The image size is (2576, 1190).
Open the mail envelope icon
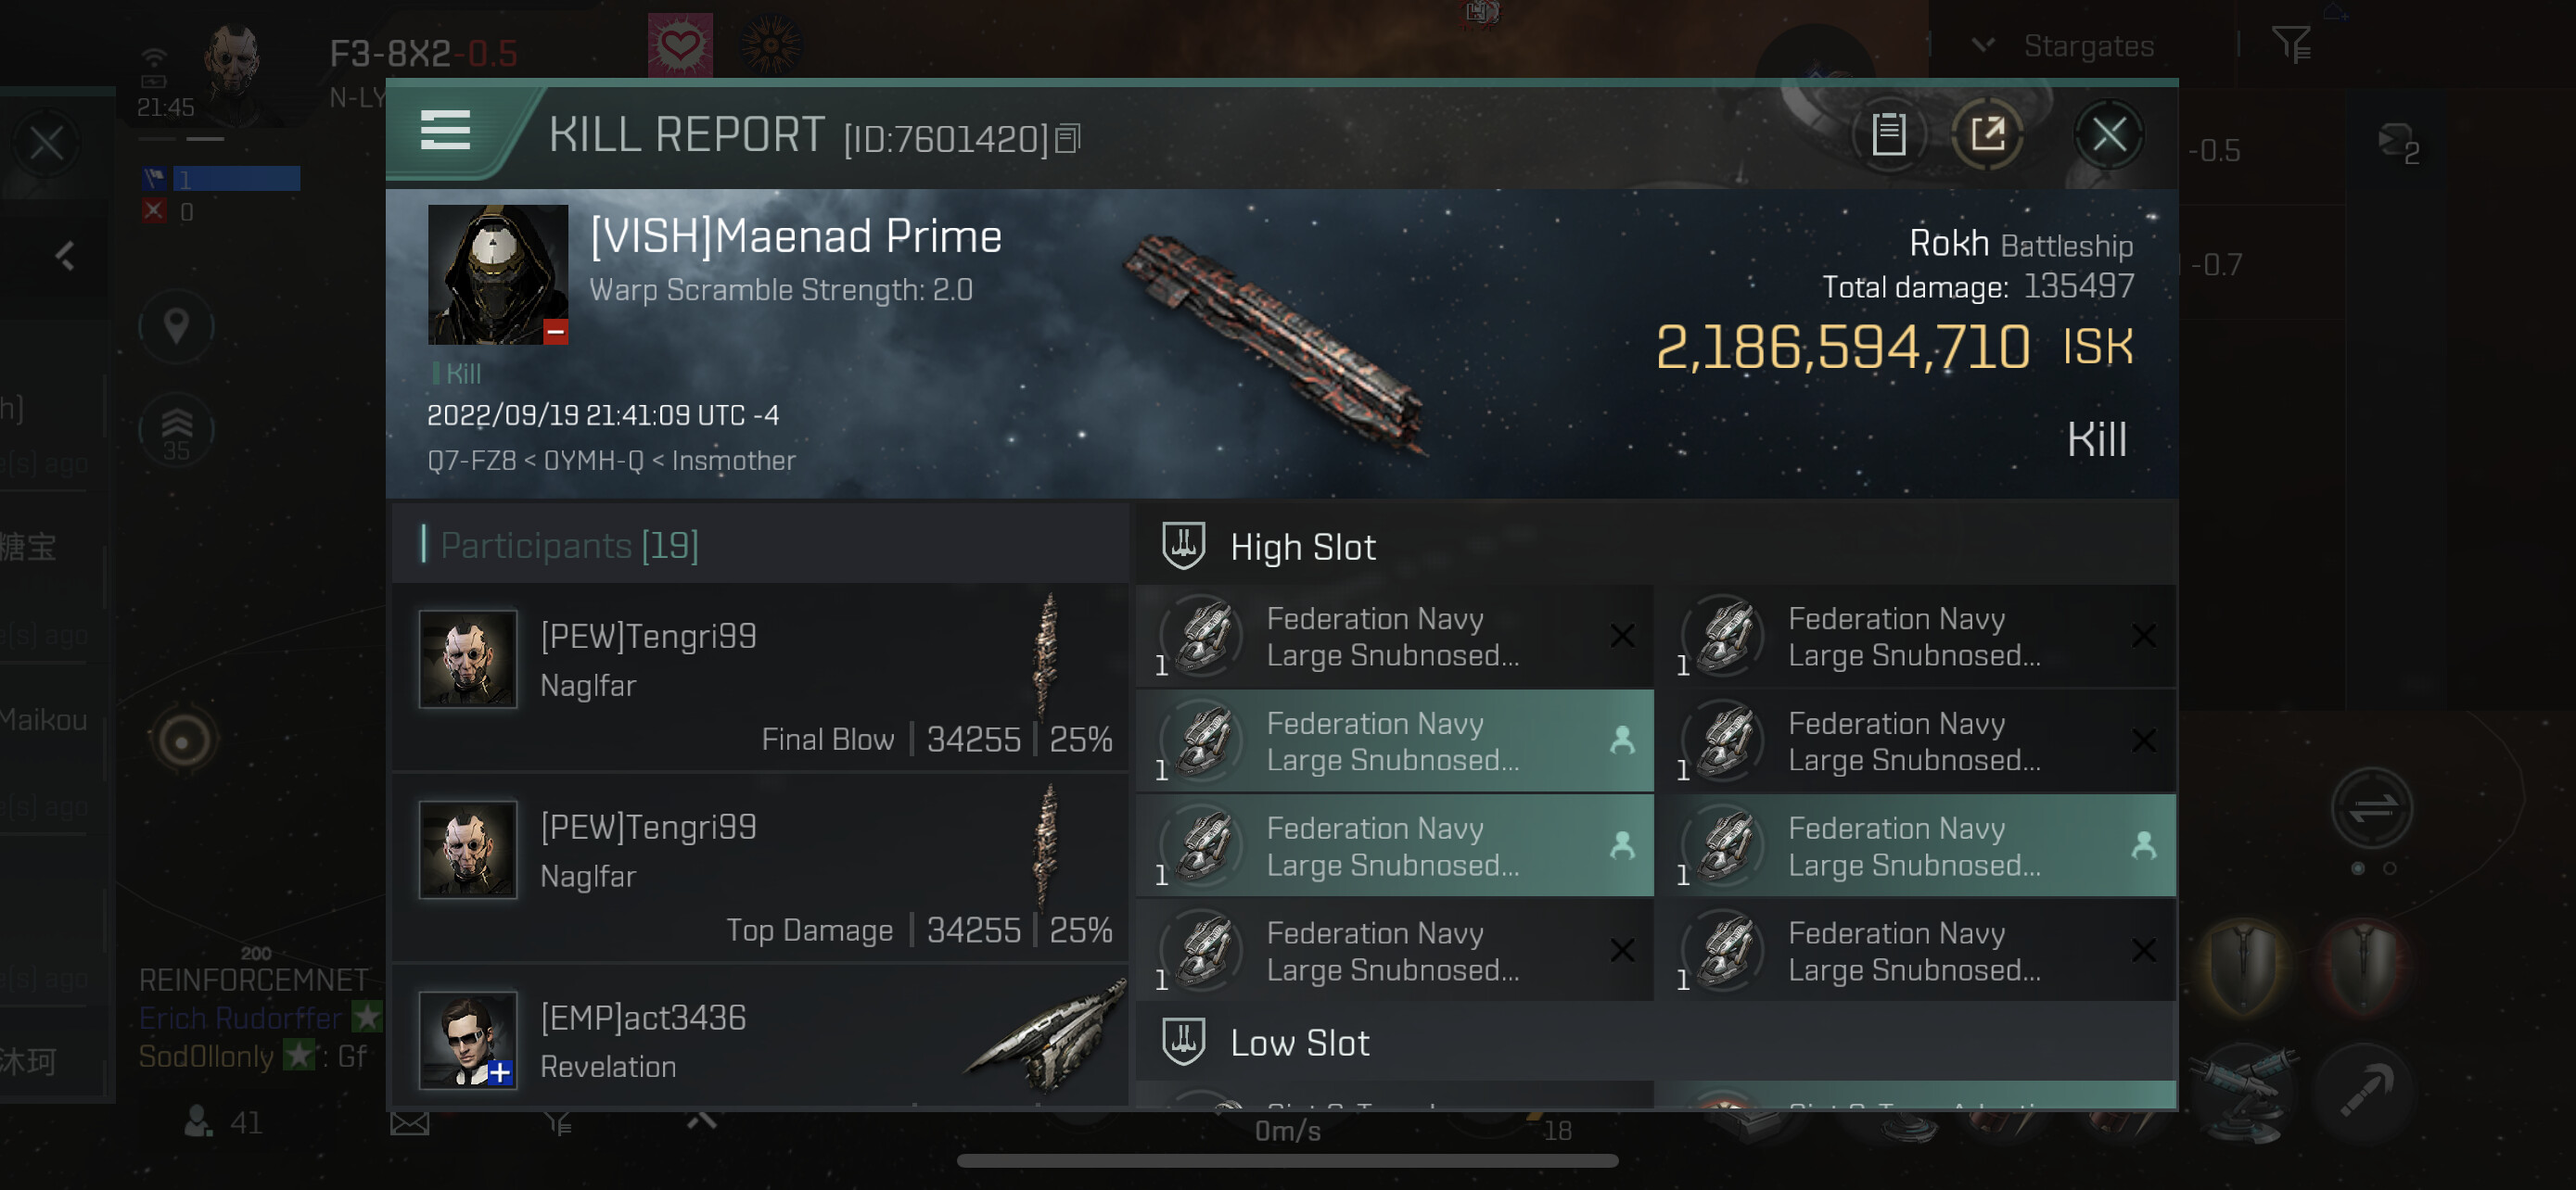409,1124
